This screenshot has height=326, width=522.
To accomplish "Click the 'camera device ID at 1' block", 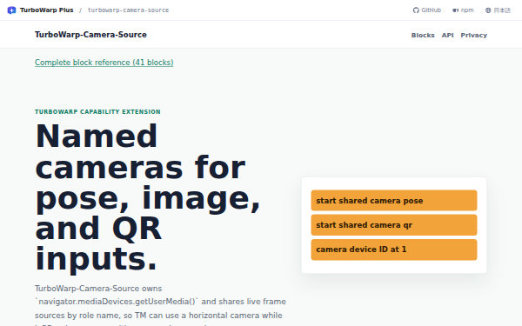I will [394, 249].
